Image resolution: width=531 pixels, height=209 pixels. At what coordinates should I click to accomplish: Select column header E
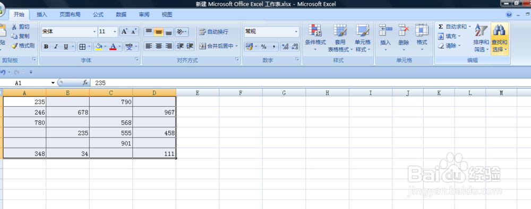[x=198, y=93]
